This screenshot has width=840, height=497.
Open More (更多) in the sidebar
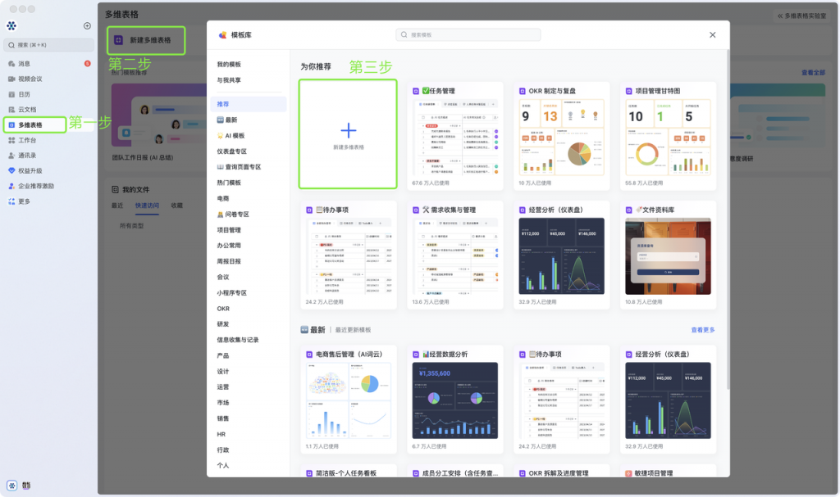(25, 201)
